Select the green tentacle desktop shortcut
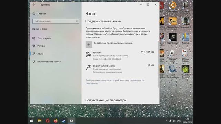Screen dimensions: 221x124 coord(185,71)
